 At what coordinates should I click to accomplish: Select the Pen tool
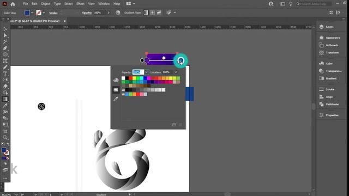(5, 48)
